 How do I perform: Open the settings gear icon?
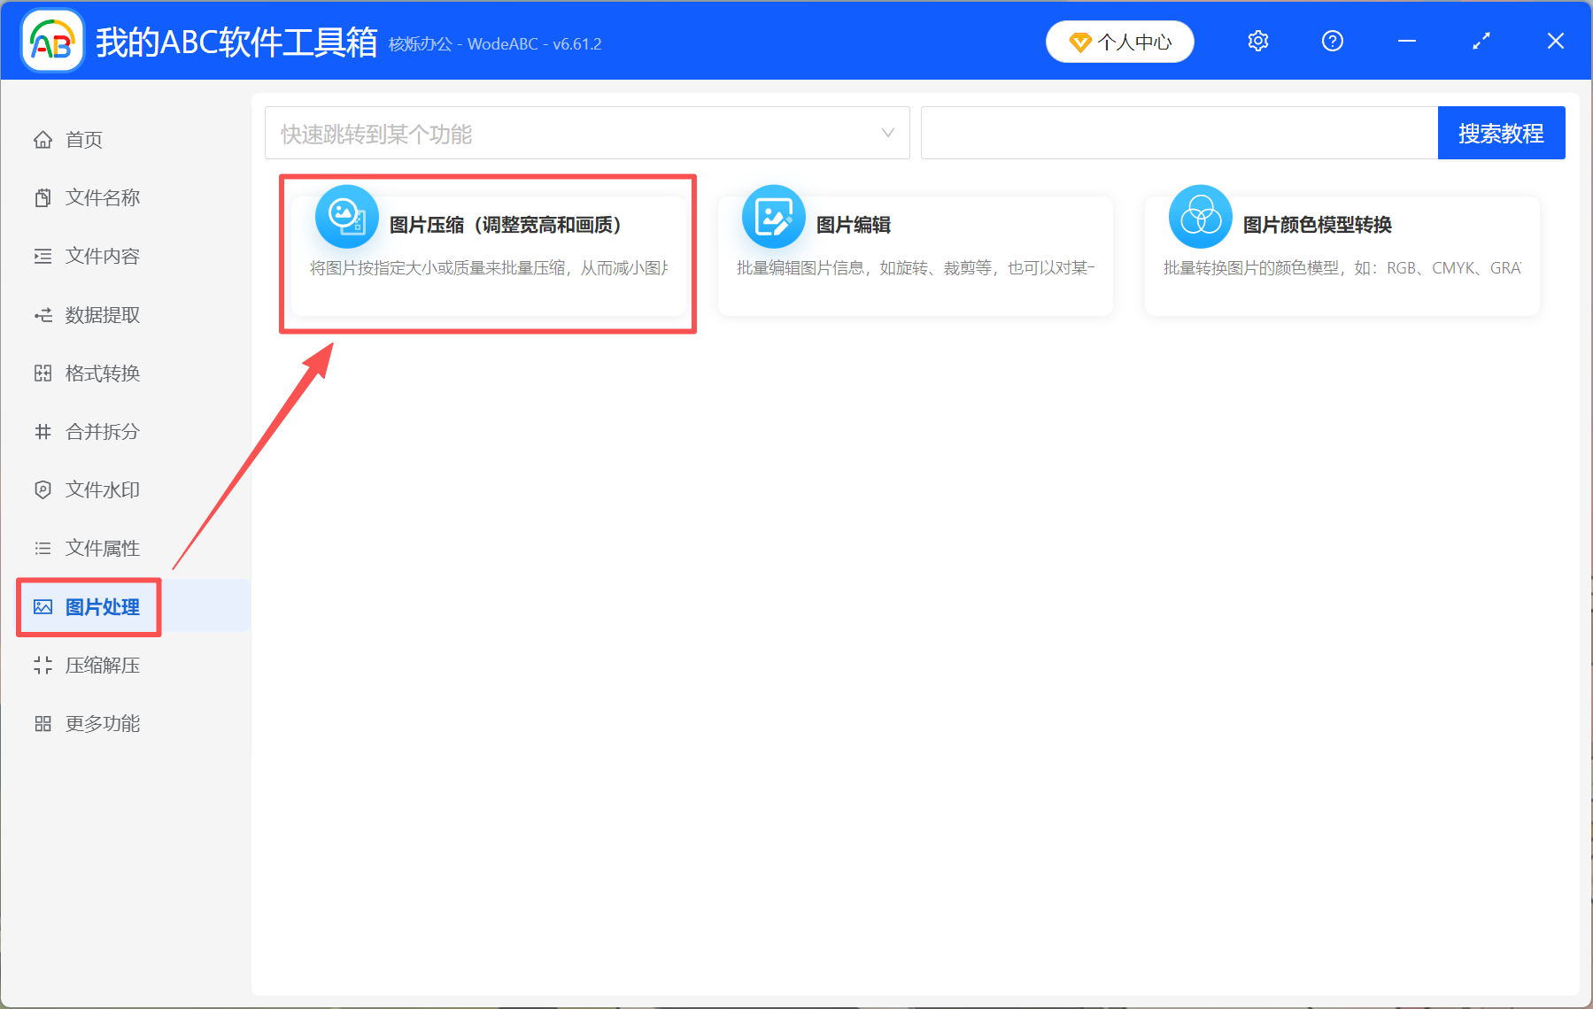pyautogui.click(x=1257, y=41)
